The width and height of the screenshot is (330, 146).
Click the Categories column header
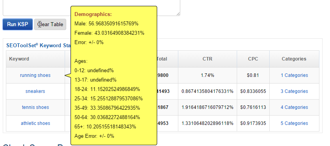pos(294,59)
